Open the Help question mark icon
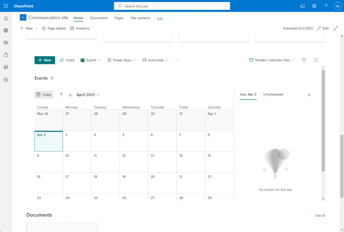This screenshot has height=232, width=344. tap(326, 6)
